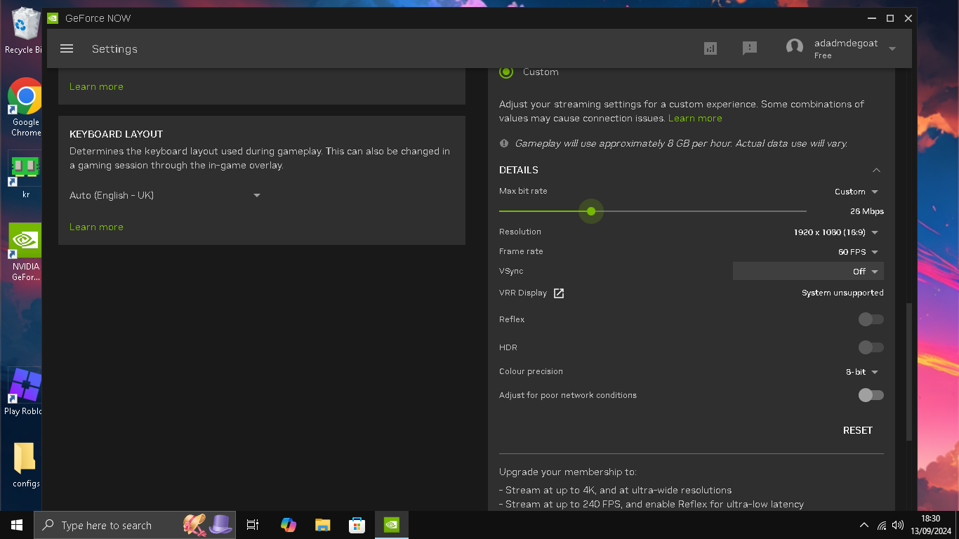Viewport: 959px width, 539px height.
Task: Click the user avatar icon
Action: pos(795,48)
